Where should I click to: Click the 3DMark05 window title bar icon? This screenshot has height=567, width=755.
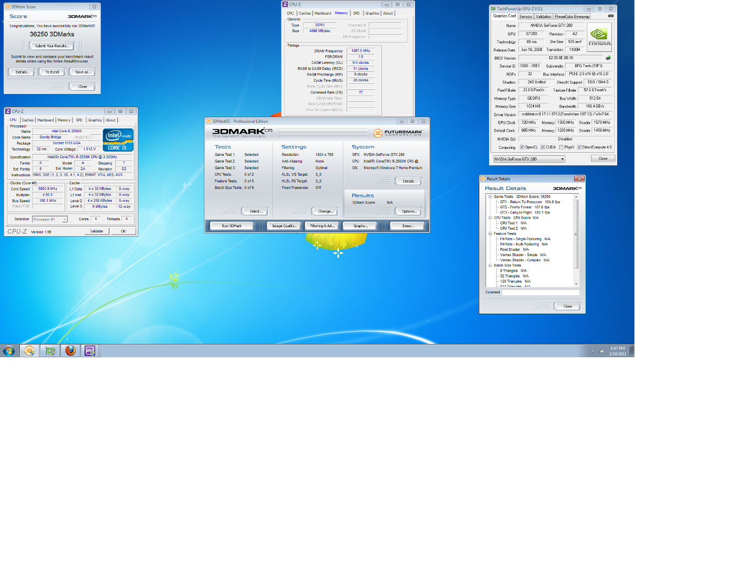tap(208, 121)
